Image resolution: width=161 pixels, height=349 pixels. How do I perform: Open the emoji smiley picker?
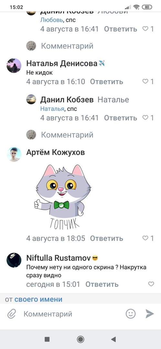tap(131, 314)
